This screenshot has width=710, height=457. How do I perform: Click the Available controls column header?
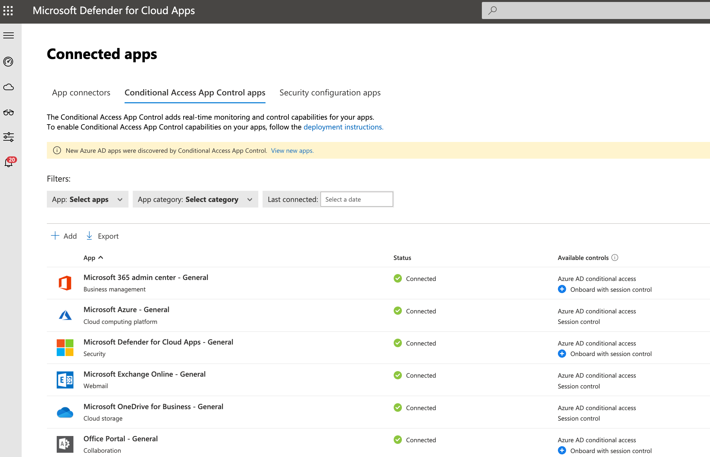[583, 258]
